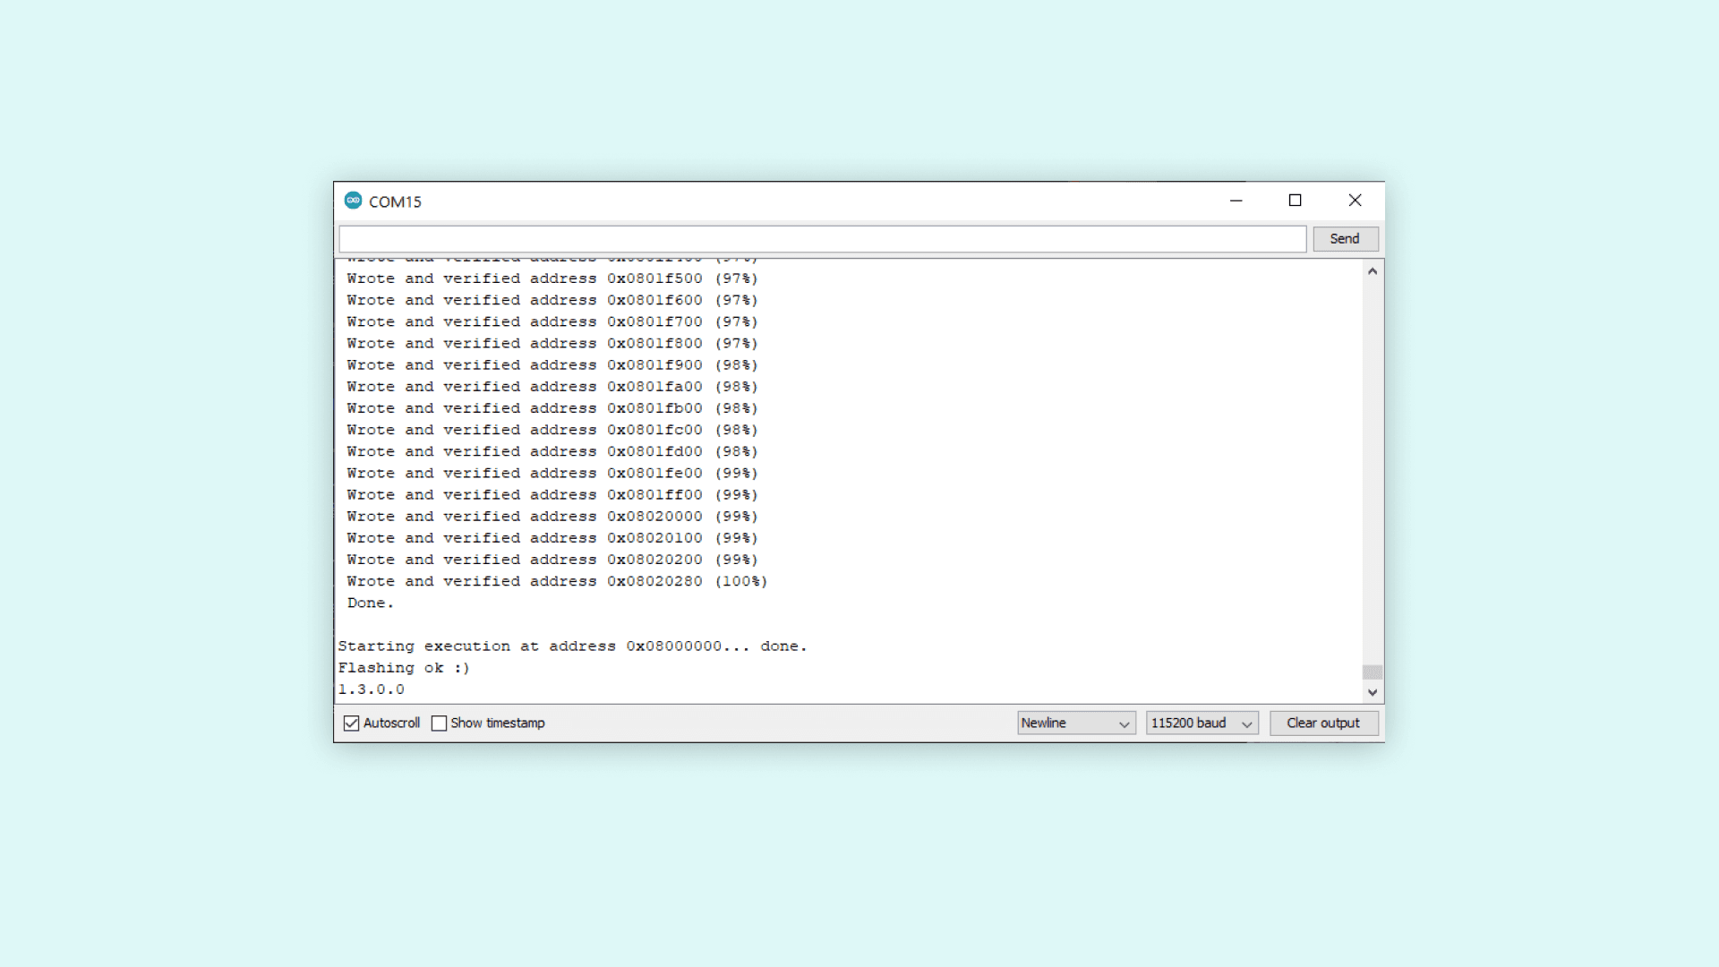Disable the Autoscroll checkbox
Viewport: 1719px width, 967px height.
point(352,723)
